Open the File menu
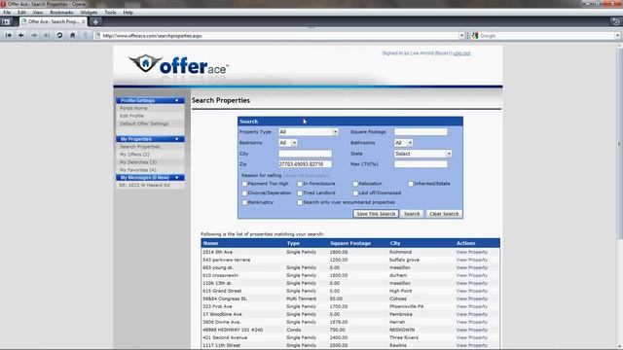The width and height of the screenshot is (623, 350). tap(7, 13)
